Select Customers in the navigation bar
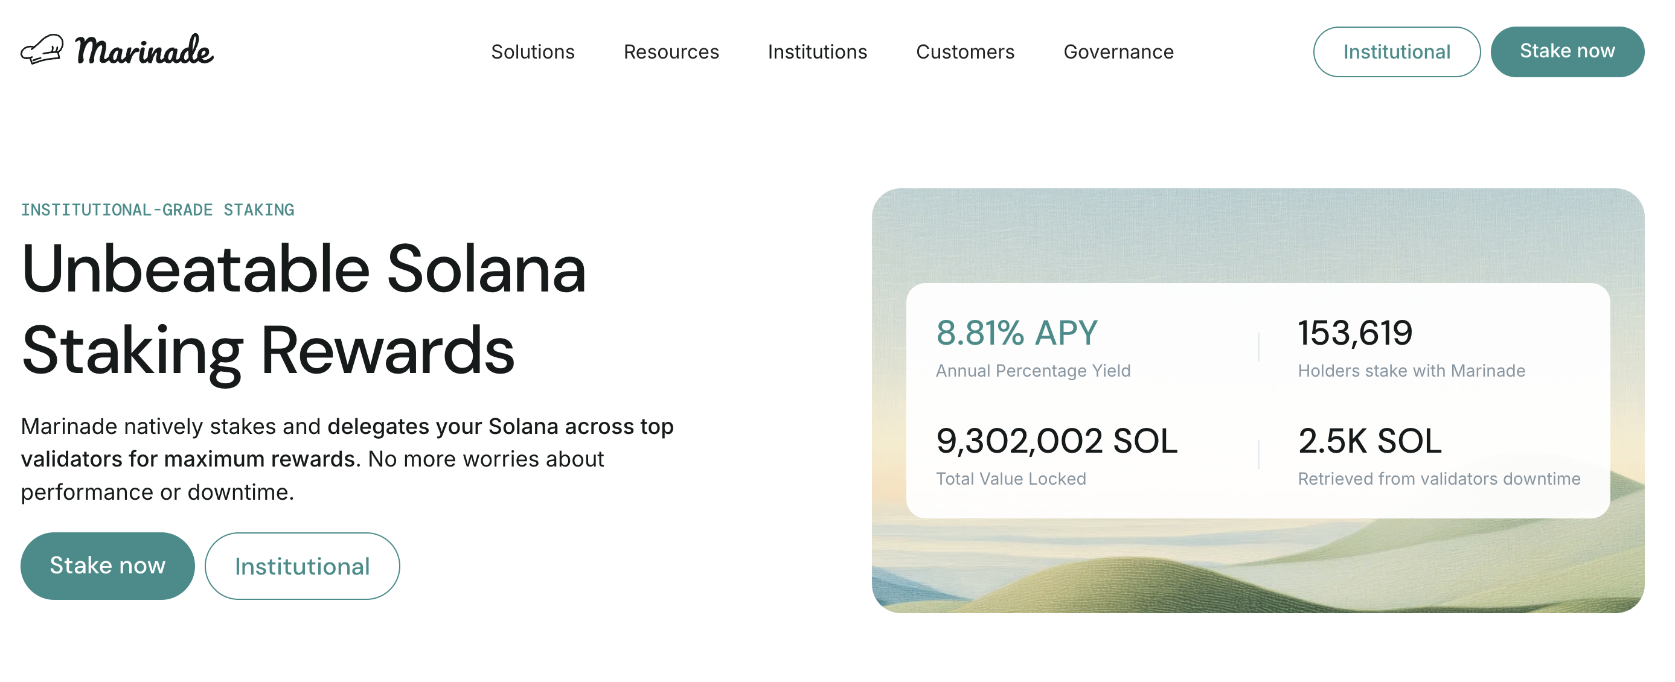1675x682 pixels. coord(965,52)
